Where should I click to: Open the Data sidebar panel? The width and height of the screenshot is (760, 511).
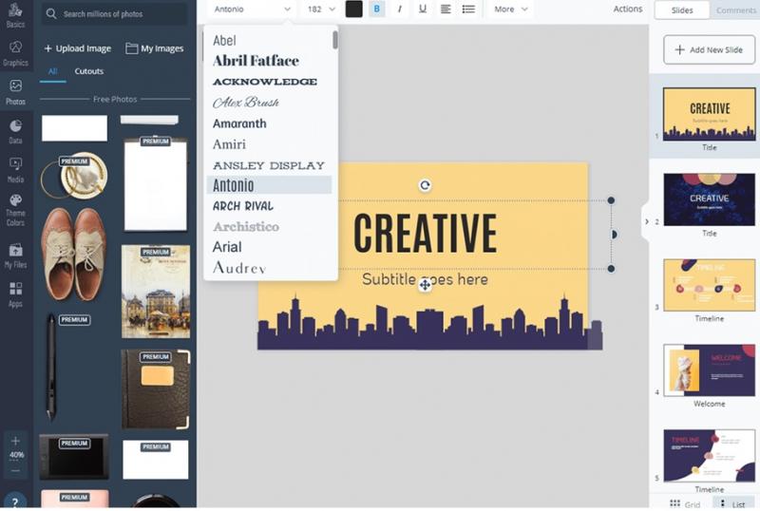15,131
